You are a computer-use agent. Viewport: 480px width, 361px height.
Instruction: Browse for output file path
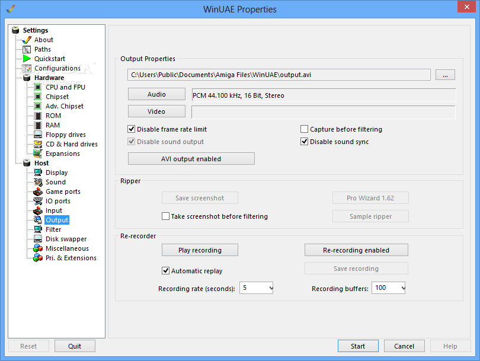coord(445,75)
